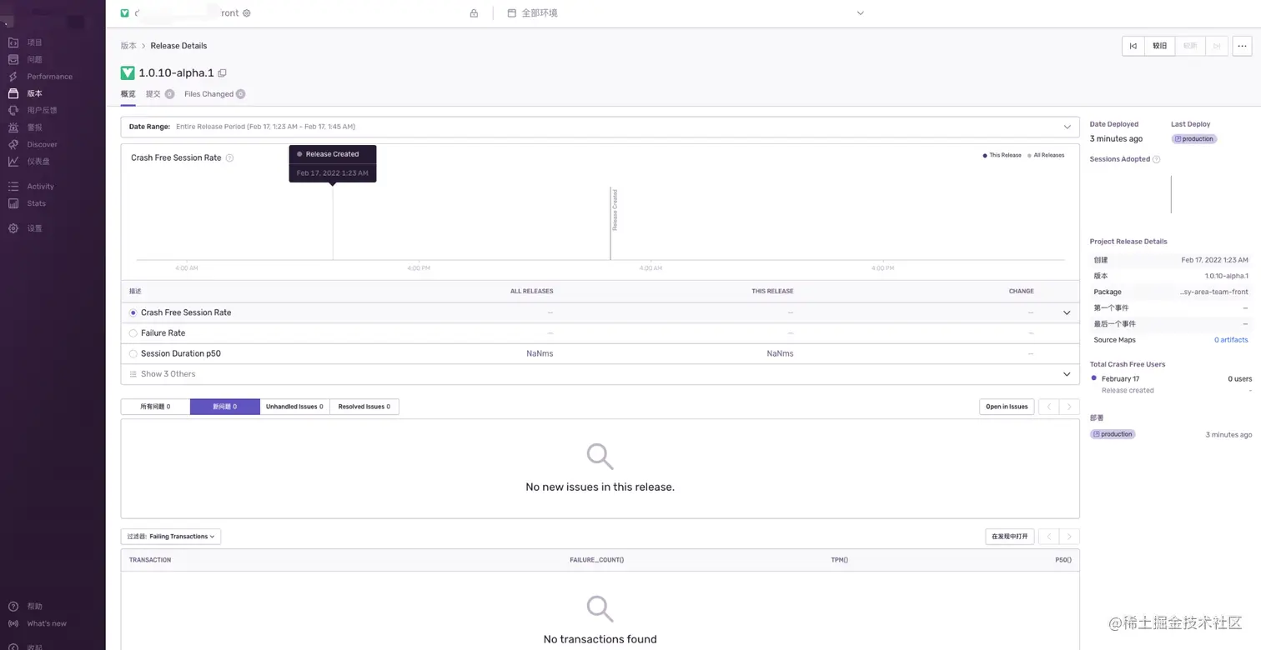Click the Sessions Adopted help icon

1156,159
